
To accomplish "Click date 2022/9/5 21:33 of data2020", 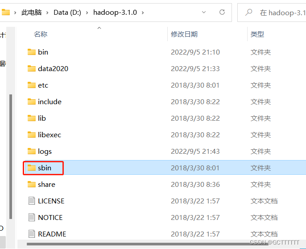I will pos(195,69).
